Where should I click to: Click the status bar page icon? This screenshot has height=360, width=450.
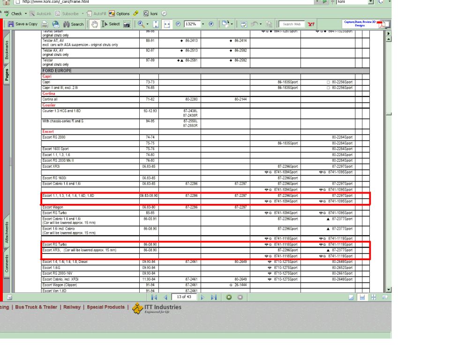[9, 297]
